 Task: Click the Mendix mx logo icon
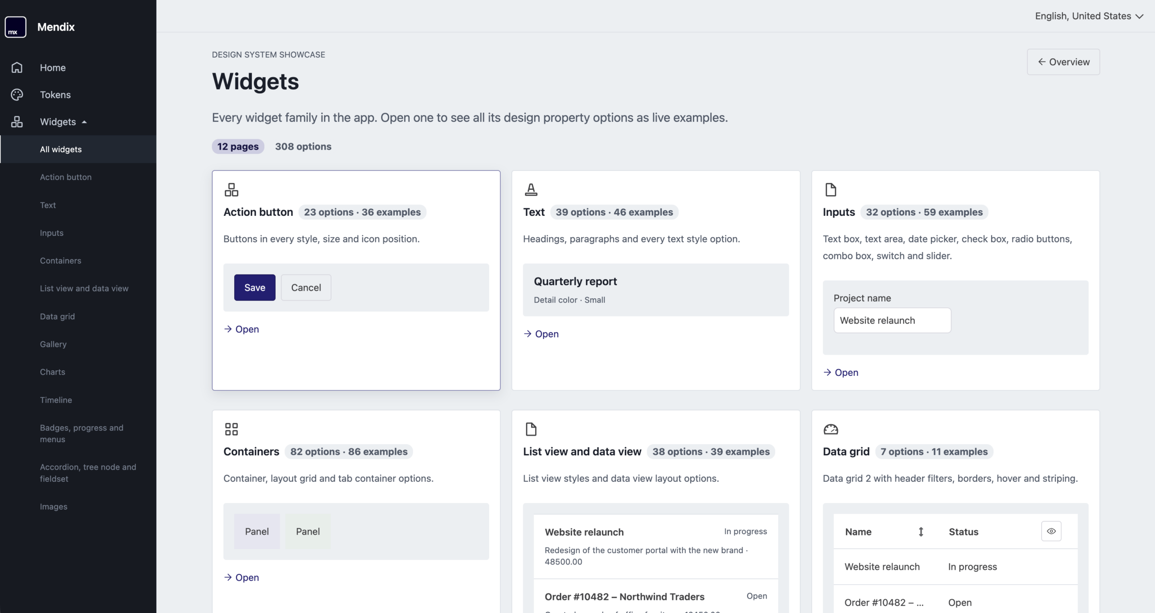click(x=15, y=27)
